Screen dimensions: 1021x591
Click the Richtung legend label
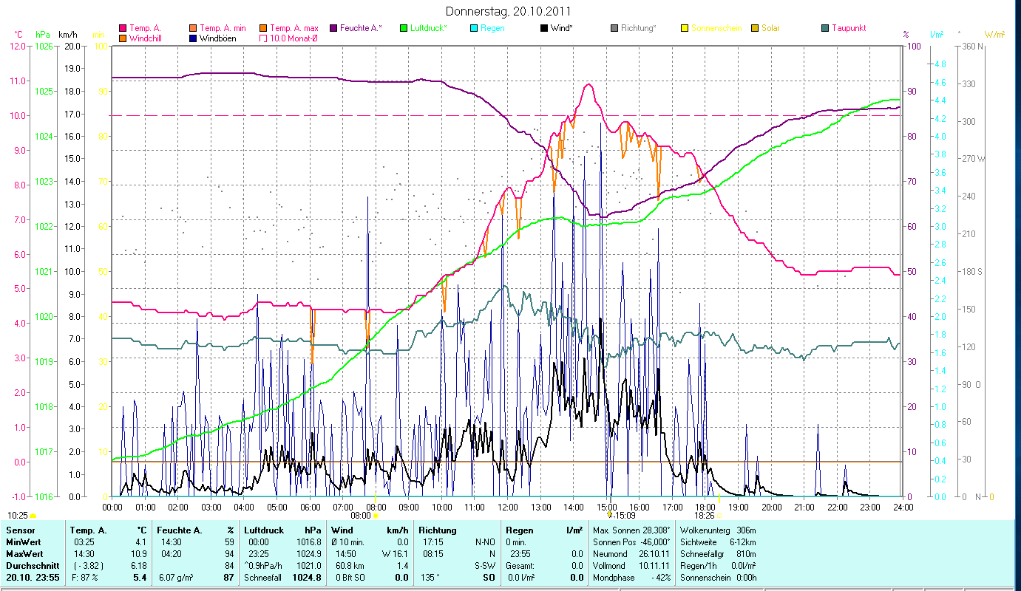coord(638,28)
